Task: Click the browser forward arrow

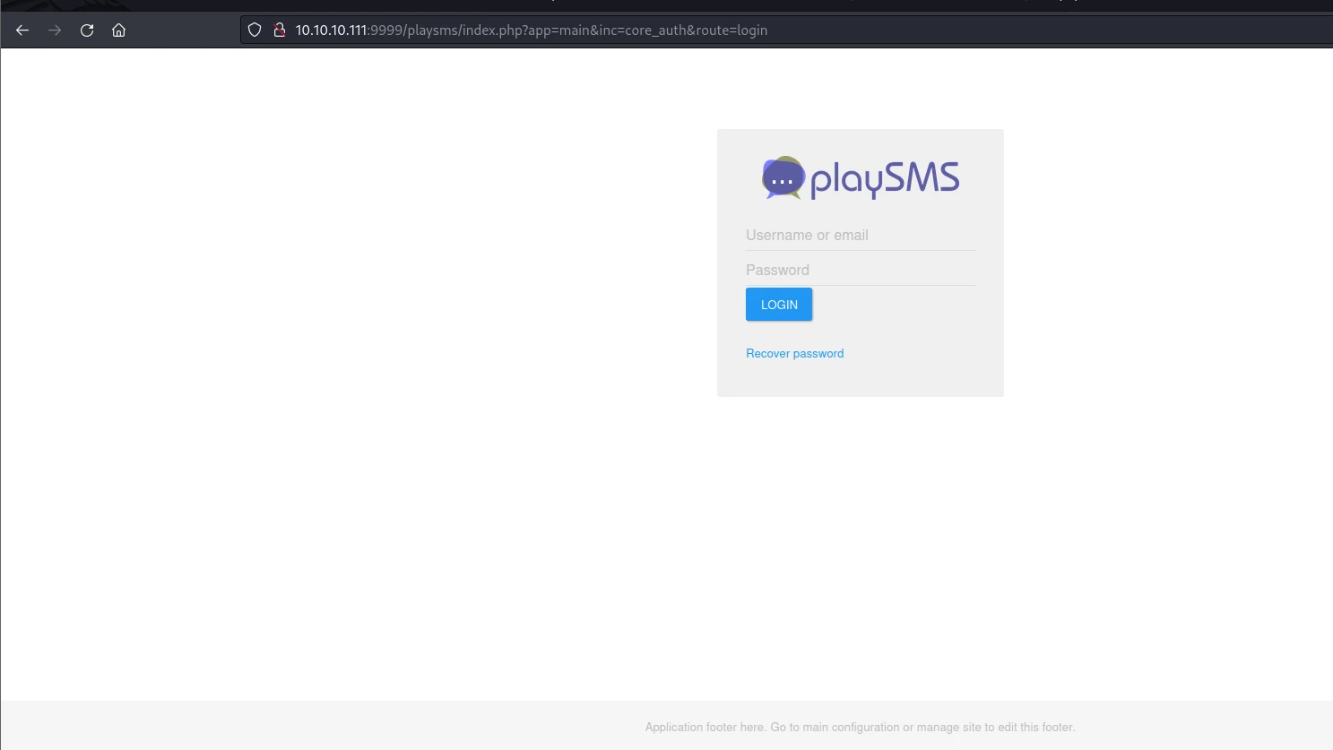Action: [x=55, y=30]
